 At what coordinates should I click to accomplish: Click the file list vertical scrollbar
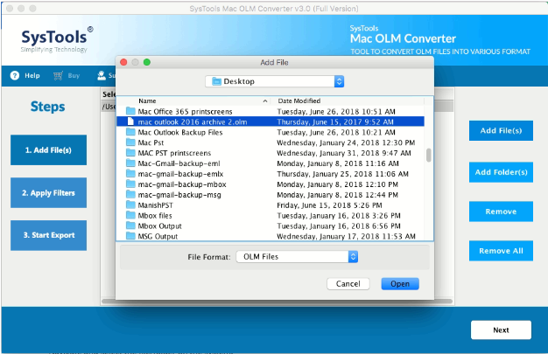click(x=428, y=156)
